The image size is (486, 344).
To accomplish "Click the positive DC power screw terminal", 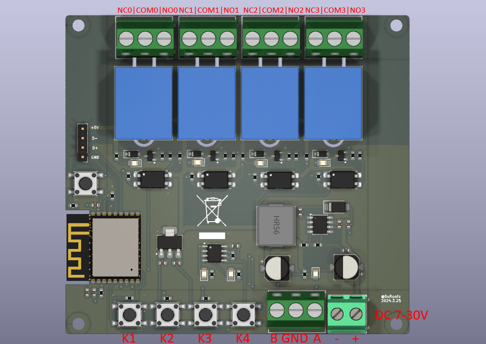I will pos(356,314).
